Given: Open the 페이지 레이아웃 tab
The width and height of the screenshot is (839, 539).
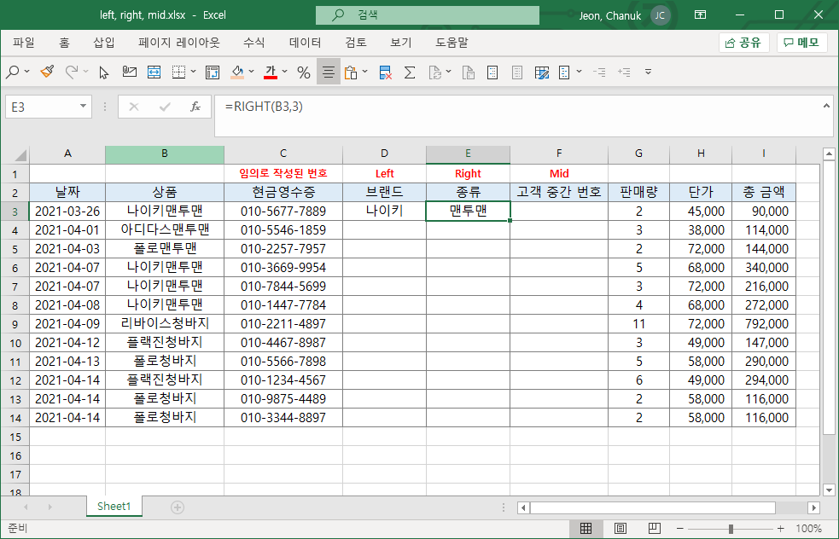Looking at the screenshot, I should 179,43.
